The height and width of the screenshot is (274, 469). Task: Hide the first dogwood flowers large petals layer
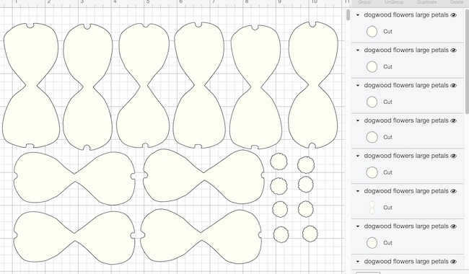pyautogui.click(x=453, y=15)
